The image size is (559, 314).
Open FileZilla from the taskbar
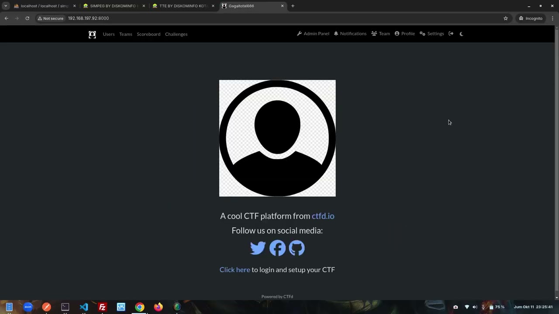click(x=102, y=307)
